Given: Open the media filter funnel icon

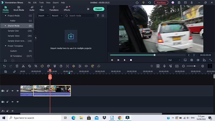Looking at the screenshot, I should point(98,16).
